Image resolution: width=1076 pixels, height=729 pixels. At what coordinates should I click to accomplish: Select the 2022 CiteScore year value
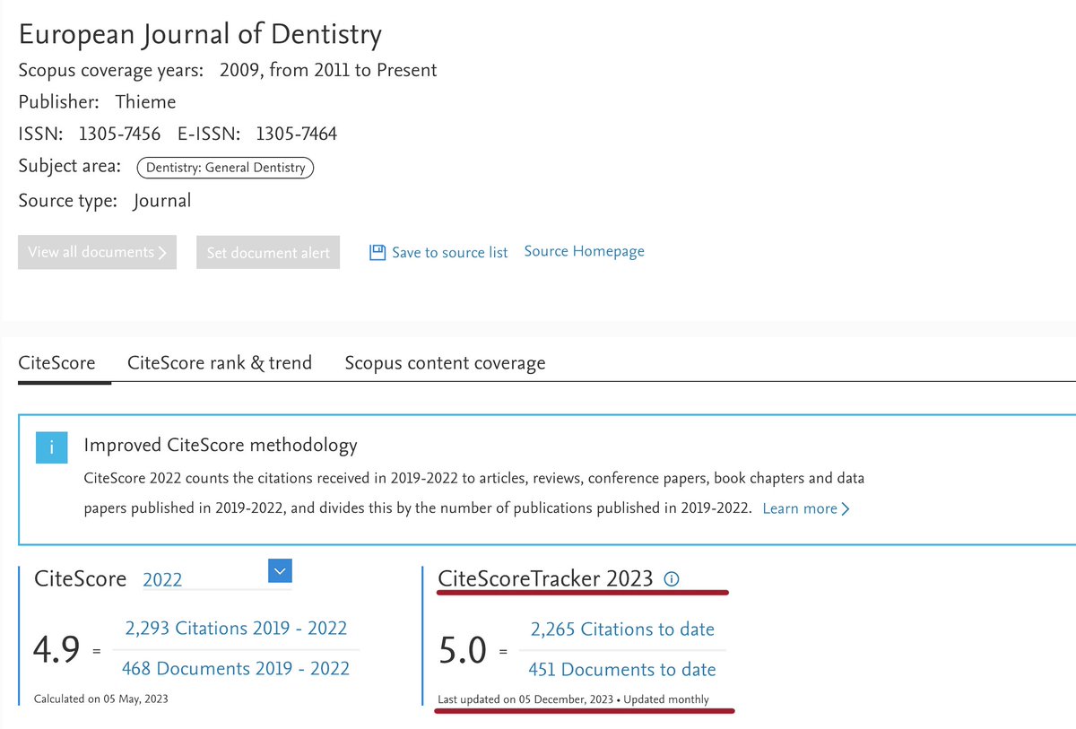(162, 579)
